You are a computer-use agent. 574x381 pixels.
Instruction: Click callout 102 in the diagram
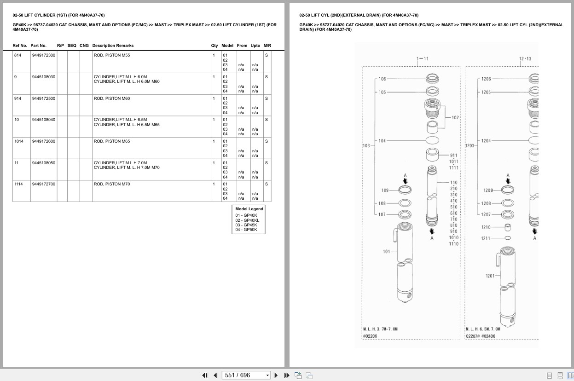point(455,118)
